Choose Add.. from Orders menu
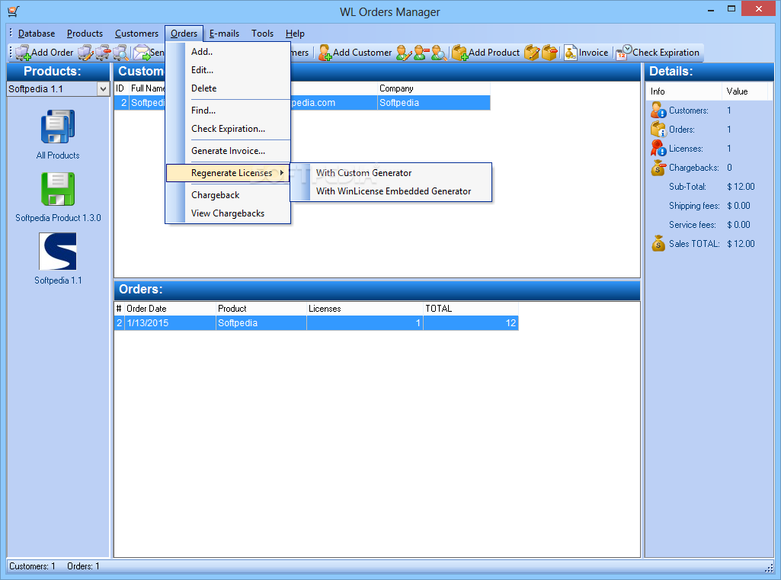The height and width of the screenshot is (580, 781). [228, 52]
